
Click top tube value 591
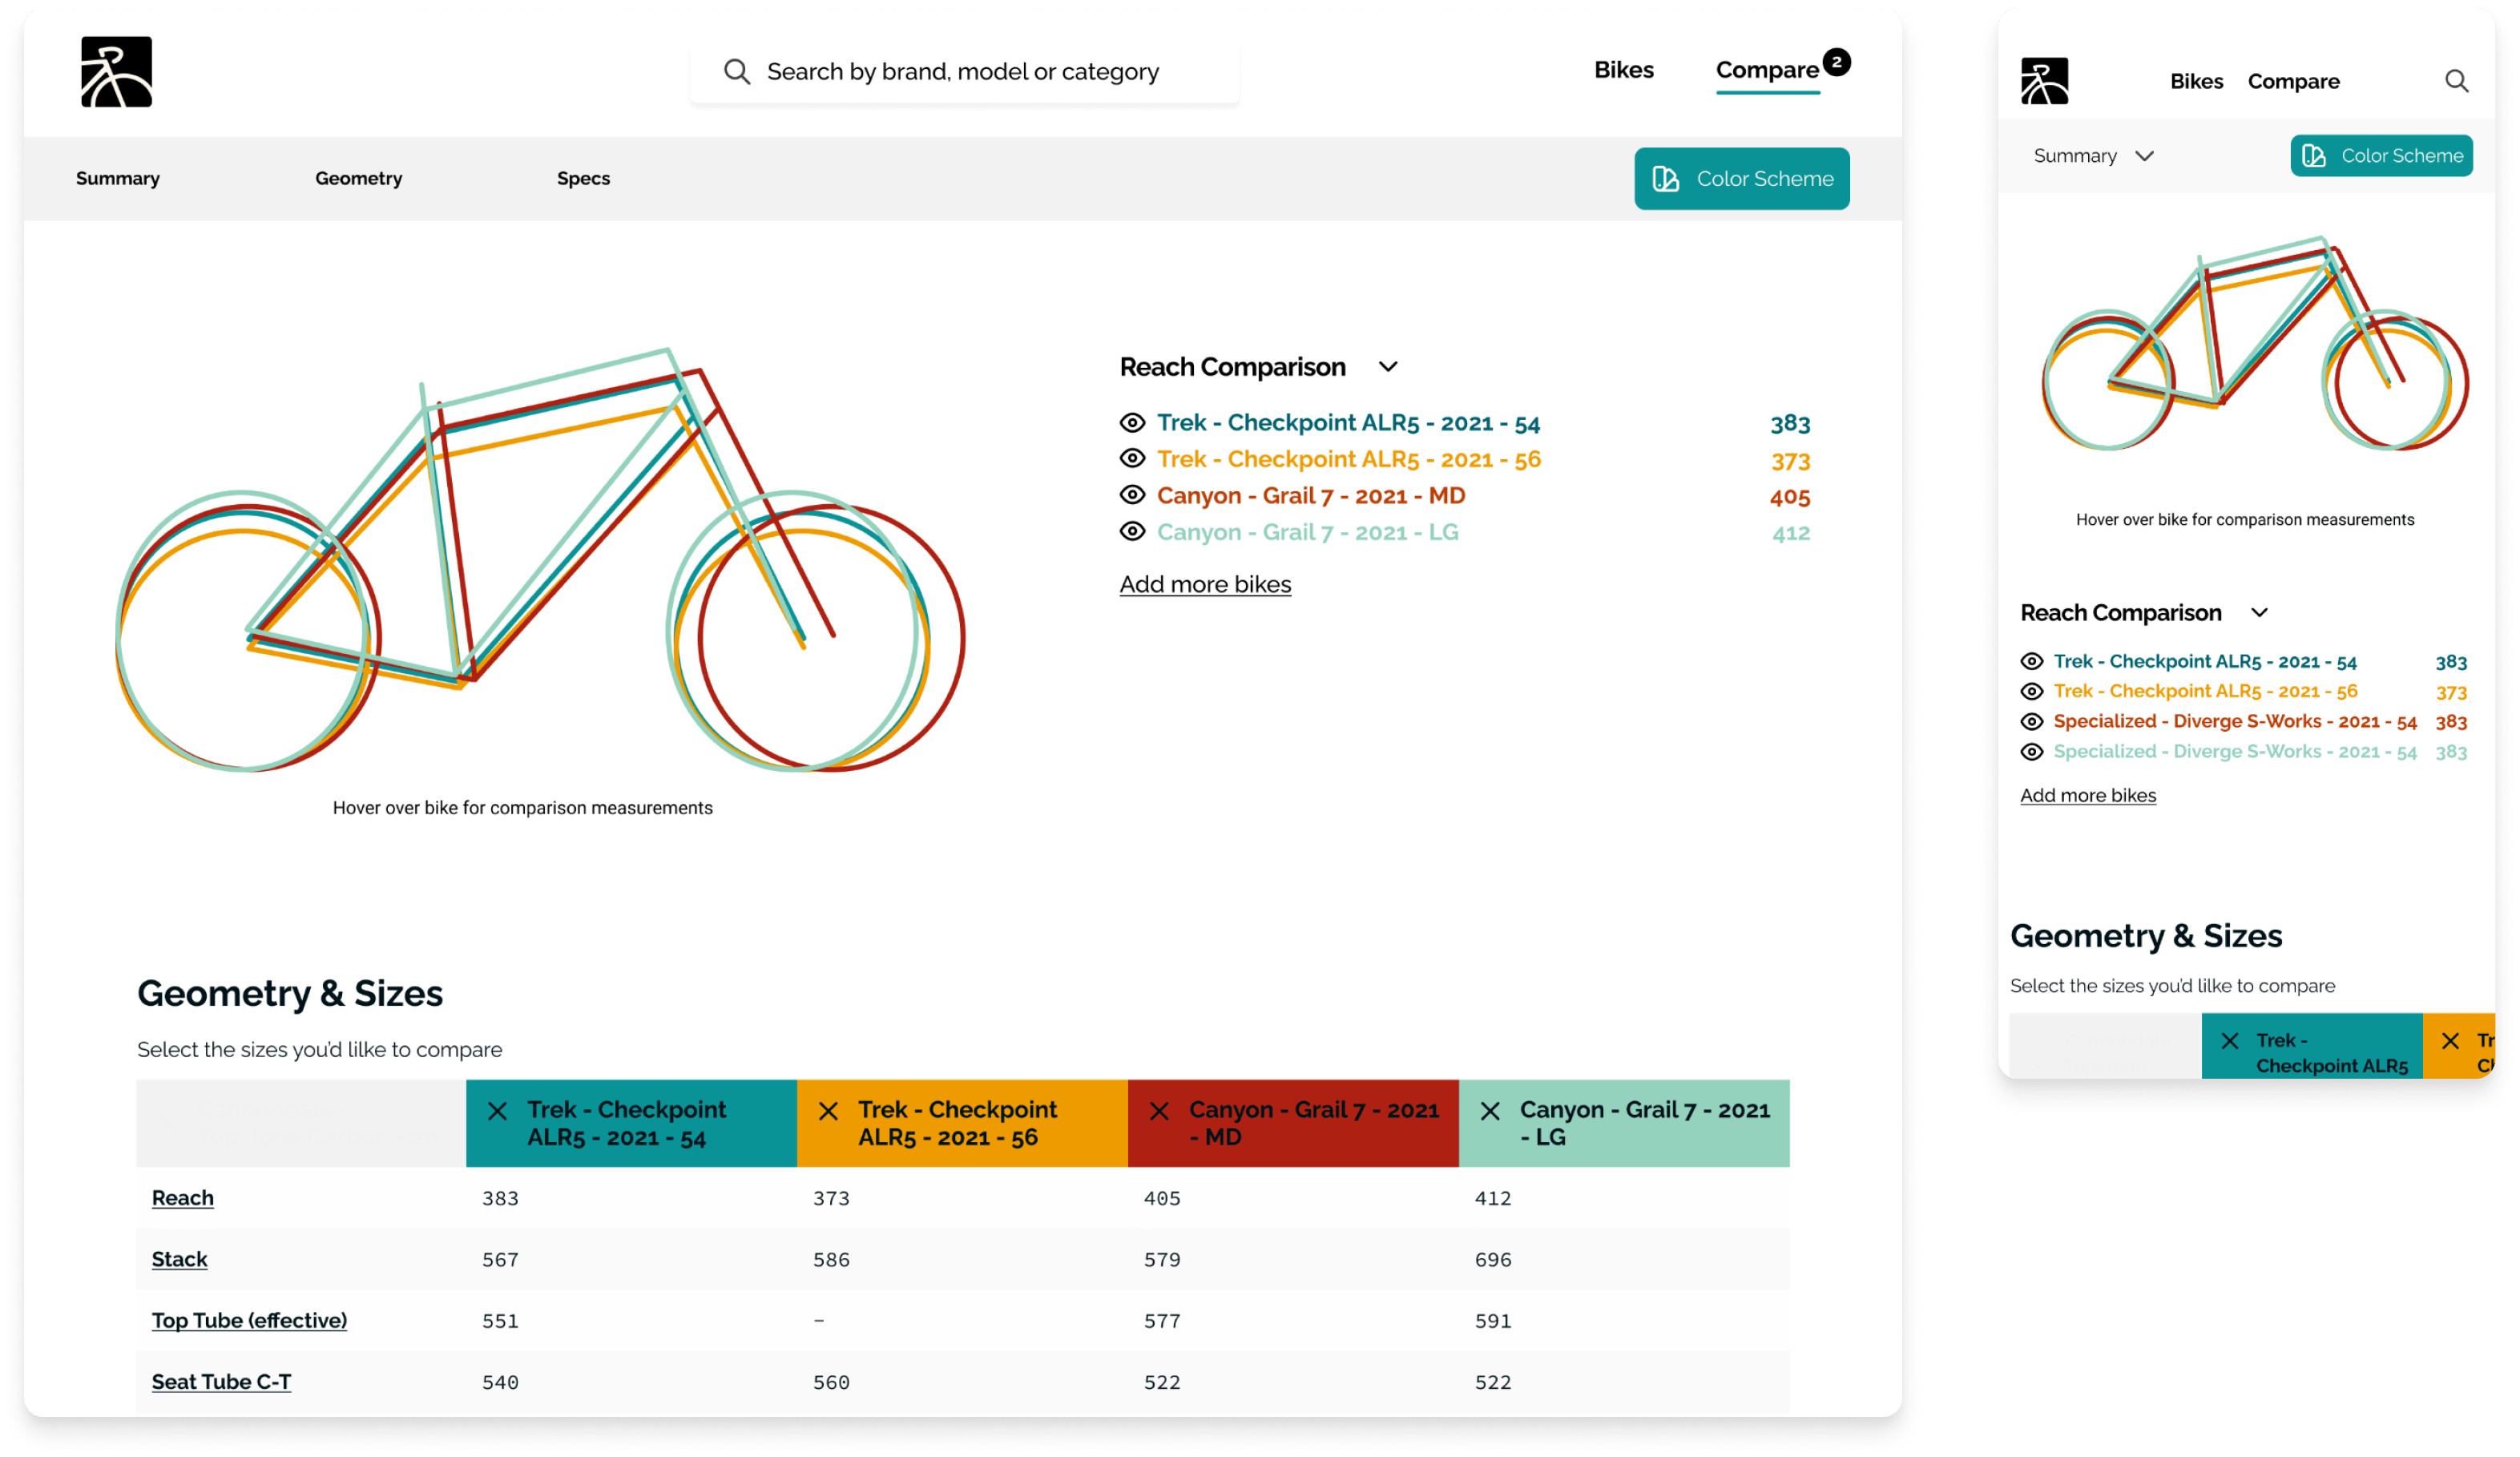pos(1493,1321)
